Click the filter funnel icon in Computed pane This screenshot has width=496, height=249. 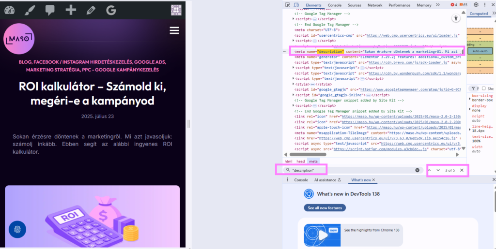tap(473, 88)
